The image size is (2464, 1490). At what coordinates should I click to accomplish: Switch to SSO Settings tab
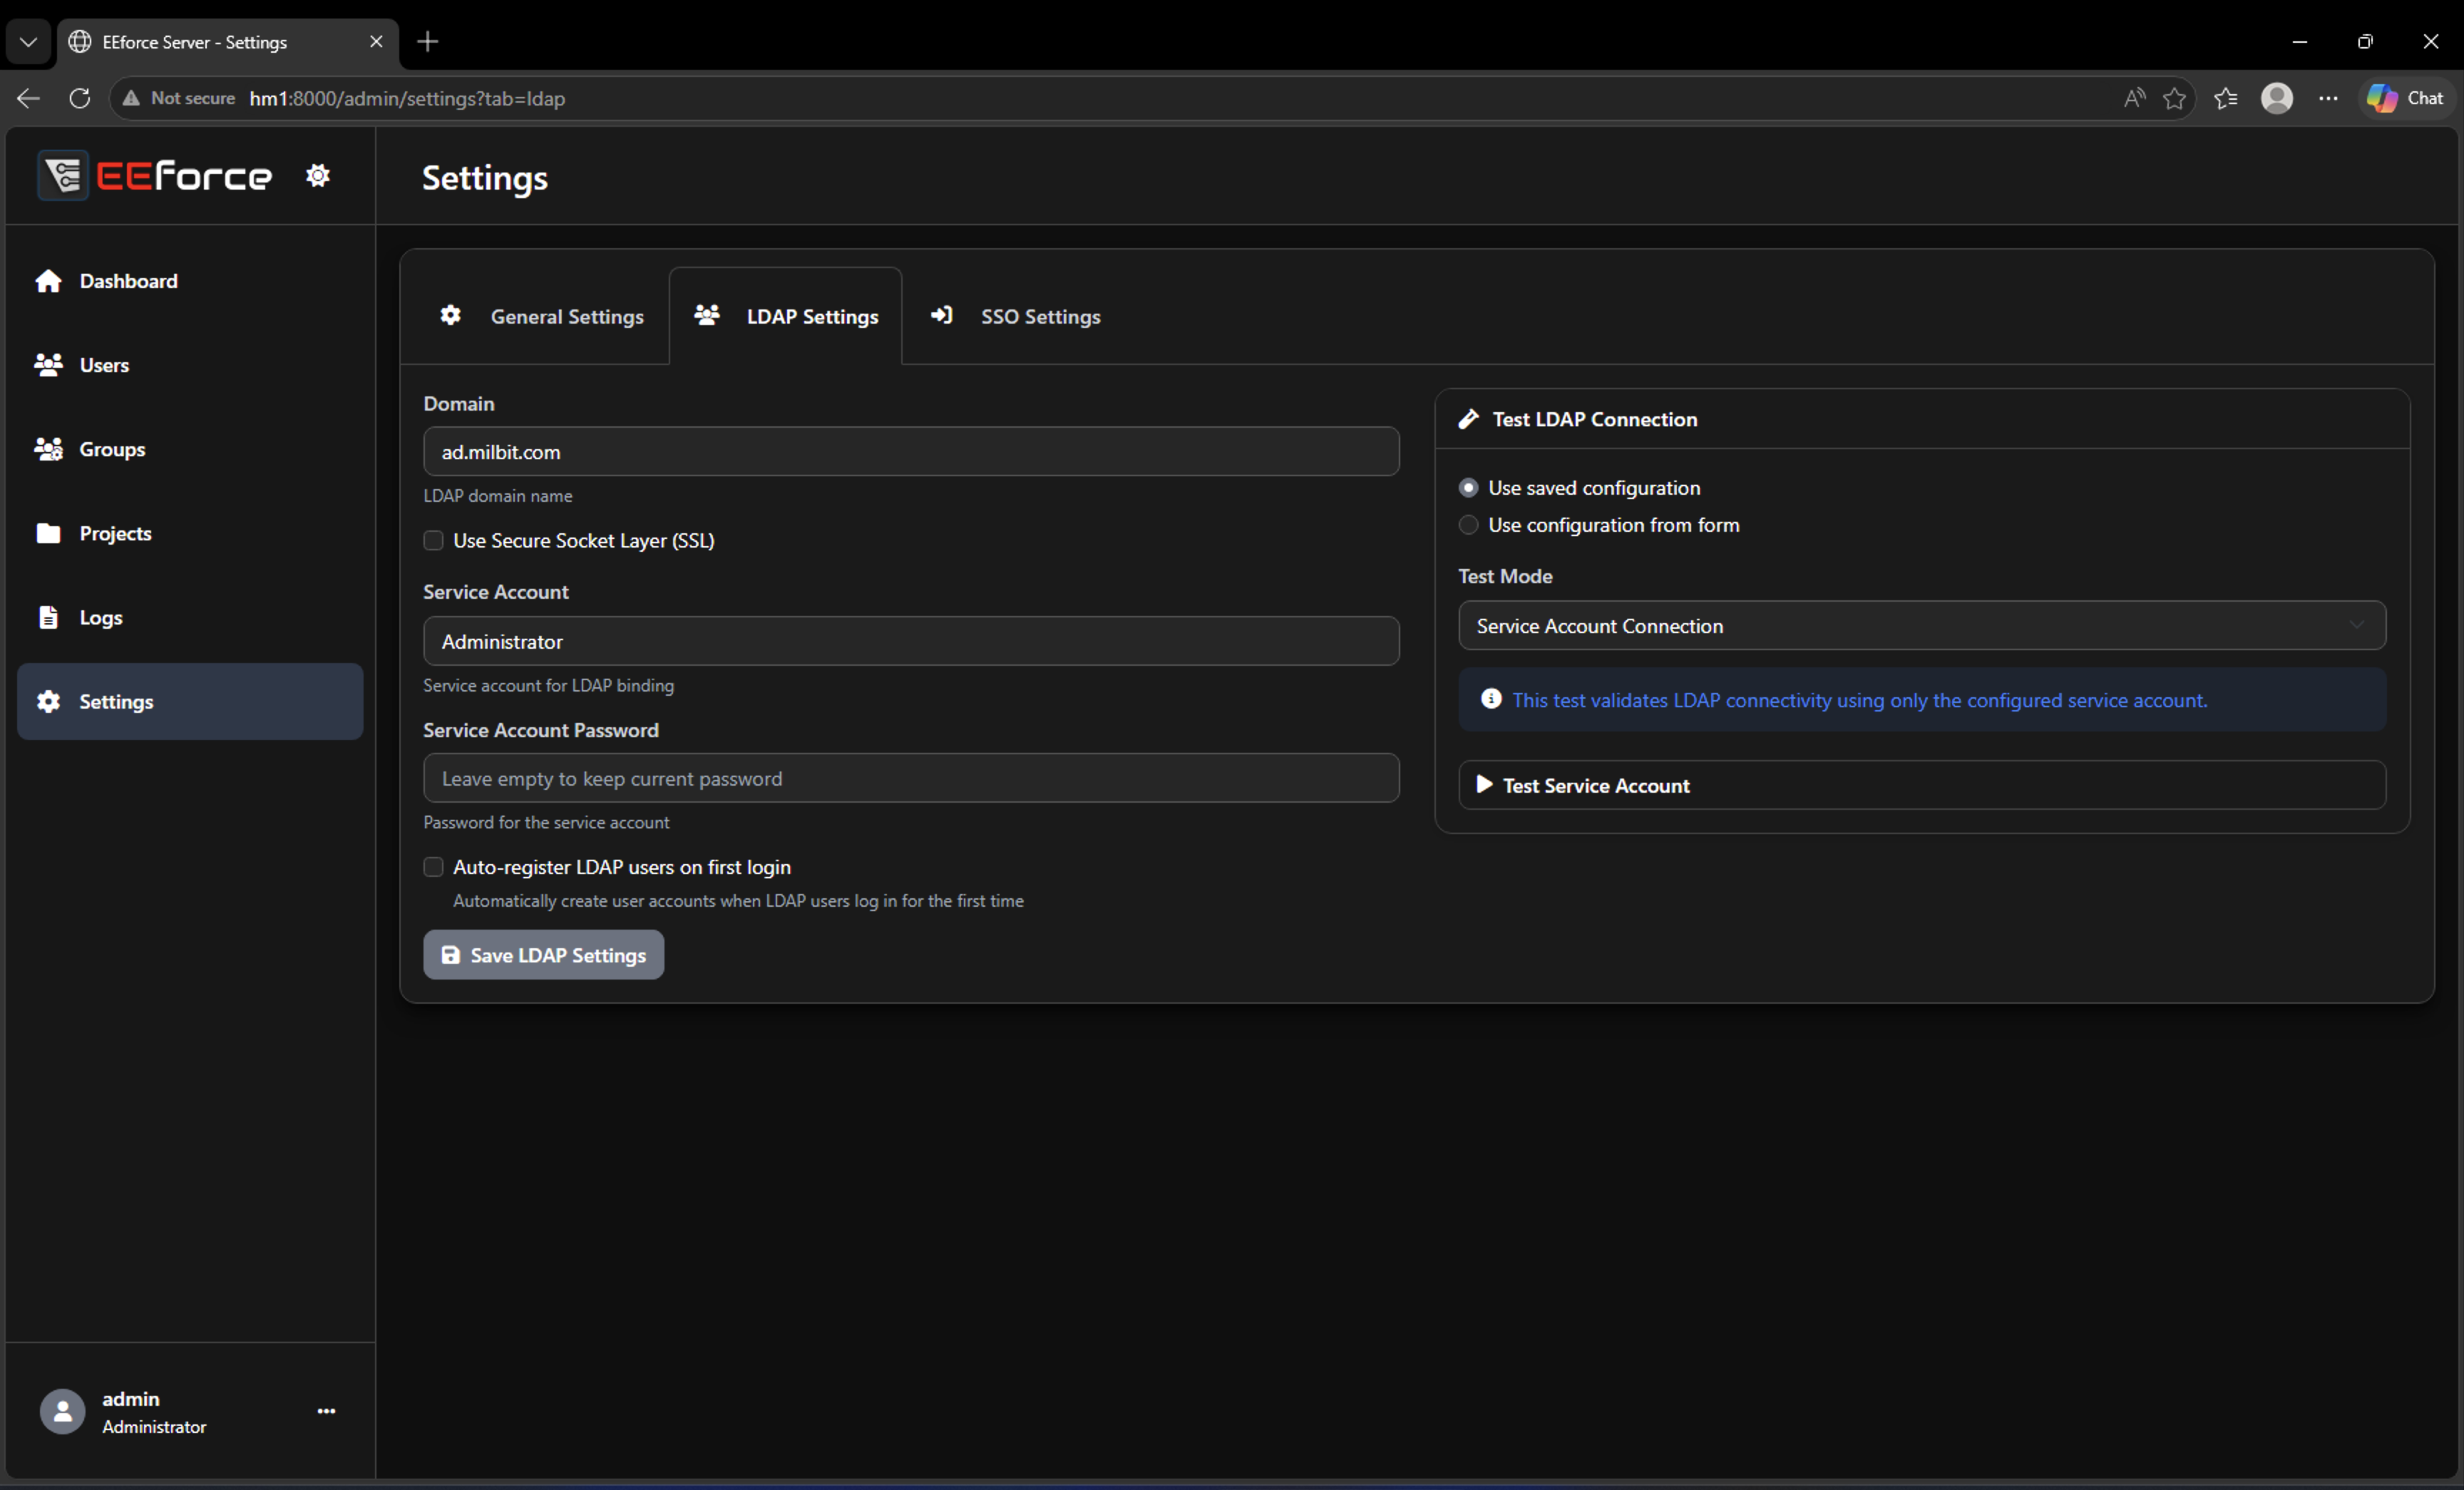point(1016,316)
